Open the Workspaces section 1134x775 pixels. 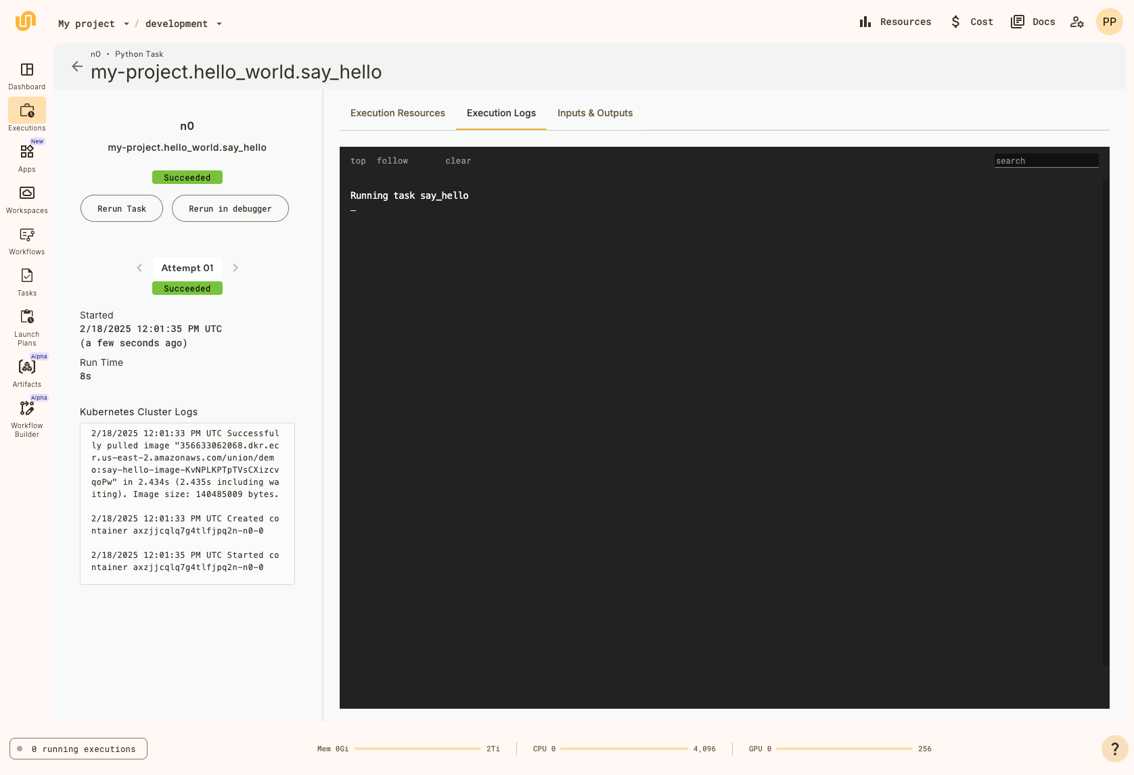point(26,198)
